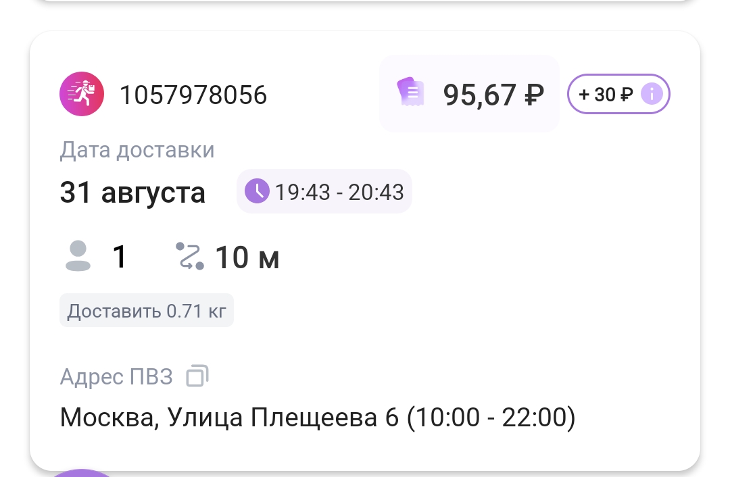Tap the purple clock icon
The width and height of the screenshot is (730, 477).
[x=257, y=192]
